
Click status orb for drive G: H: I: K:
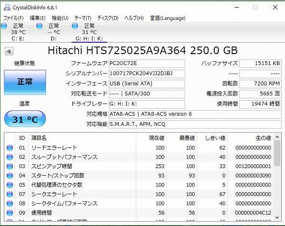75,26
